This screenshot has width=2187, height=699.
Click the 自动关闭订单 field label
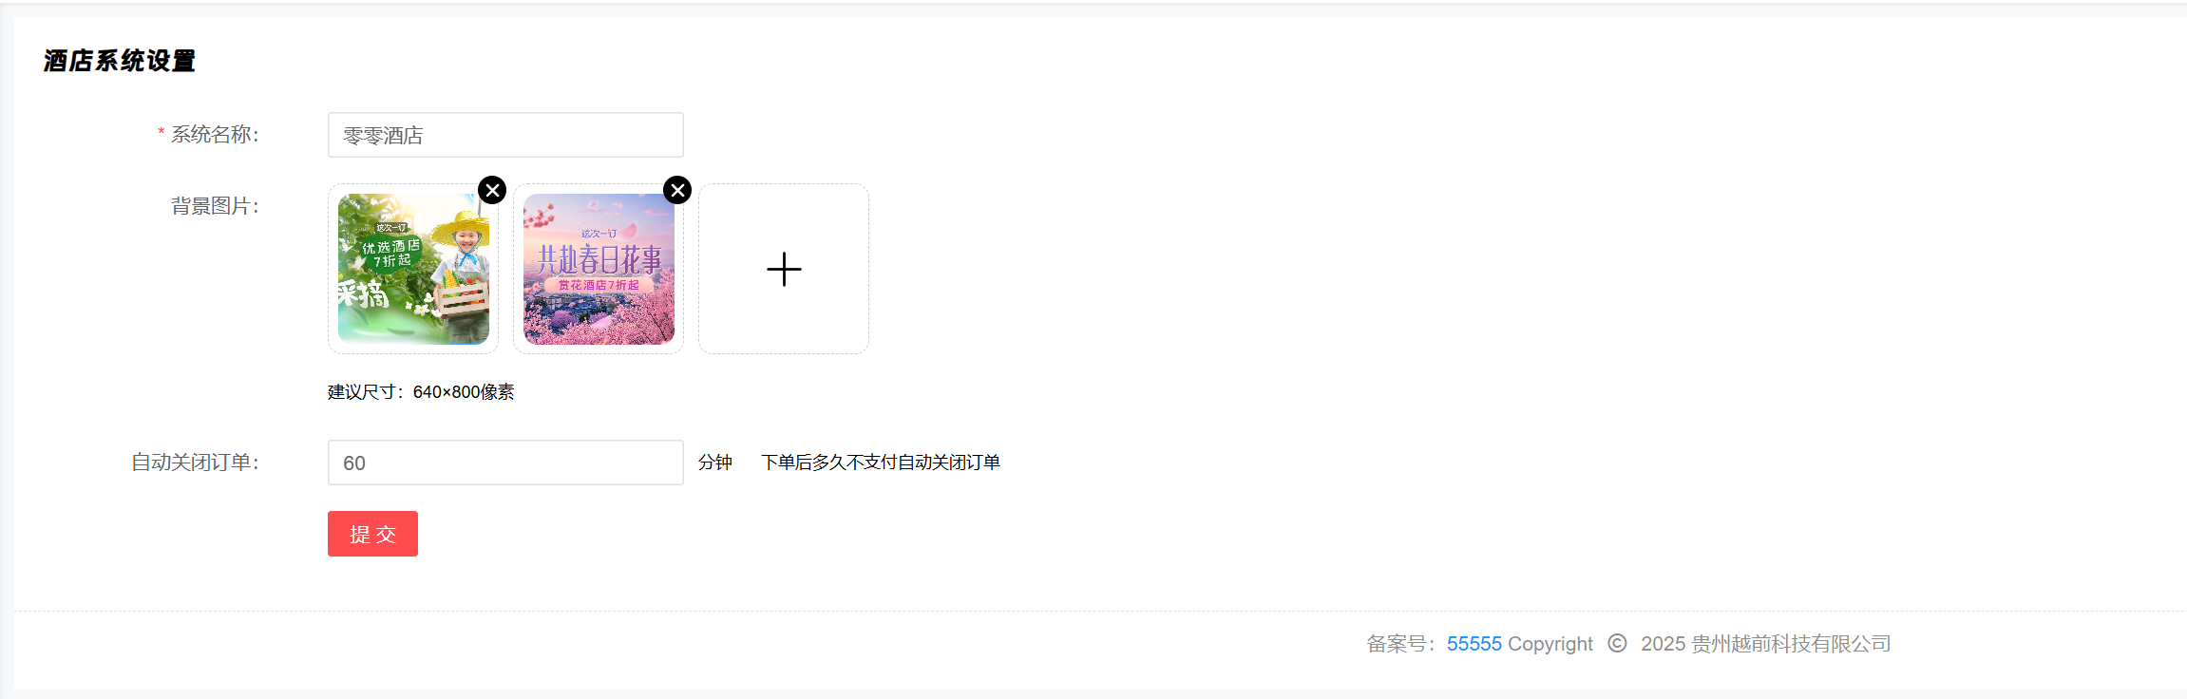[x=195, y=463]
